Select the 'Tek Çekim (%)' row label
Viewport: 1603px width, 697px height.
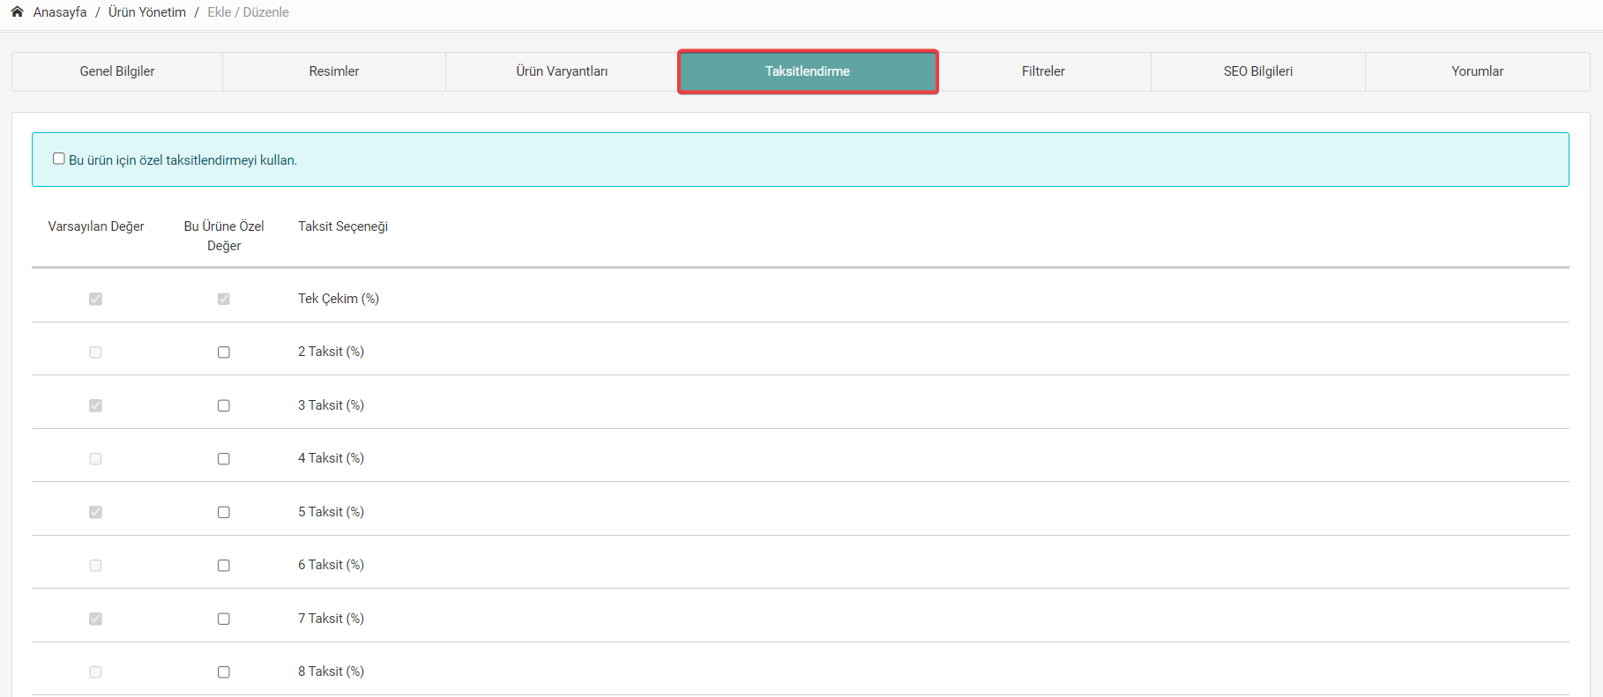(x=339, y=299)
